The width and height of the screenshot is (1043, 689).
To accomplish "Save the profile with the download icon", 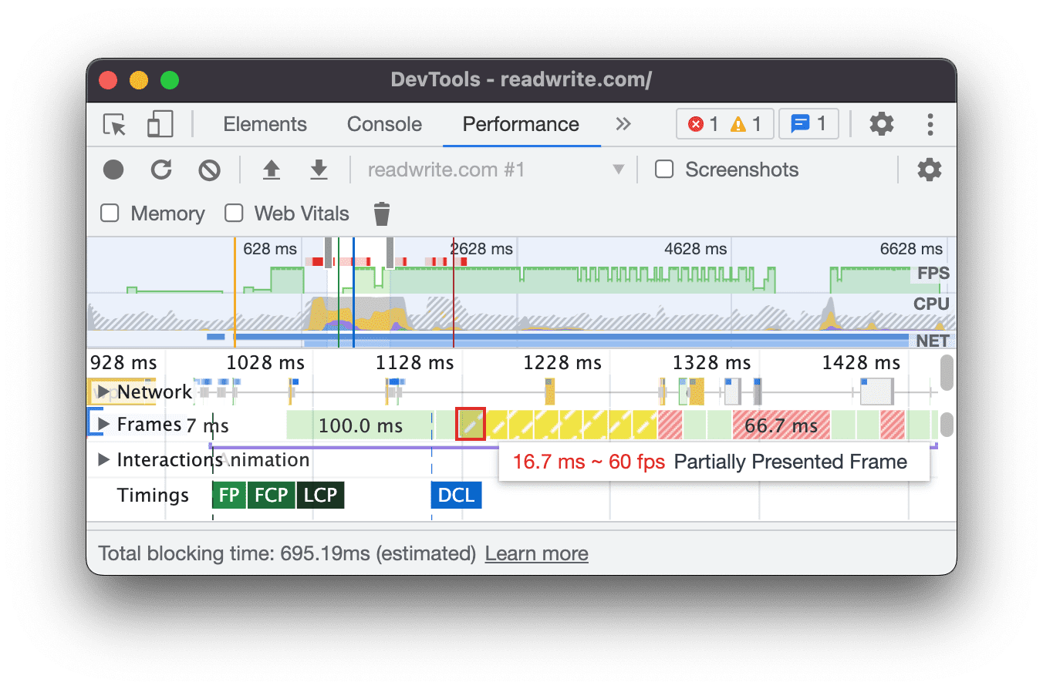I will coord(319,170).
